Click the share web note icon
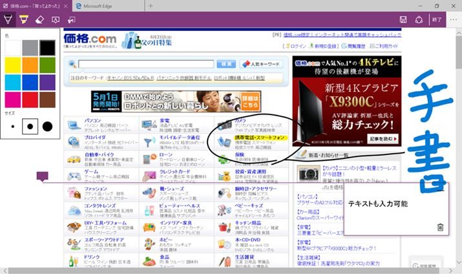462x274 pixels. pyautogui.click(x=419, y=19)
